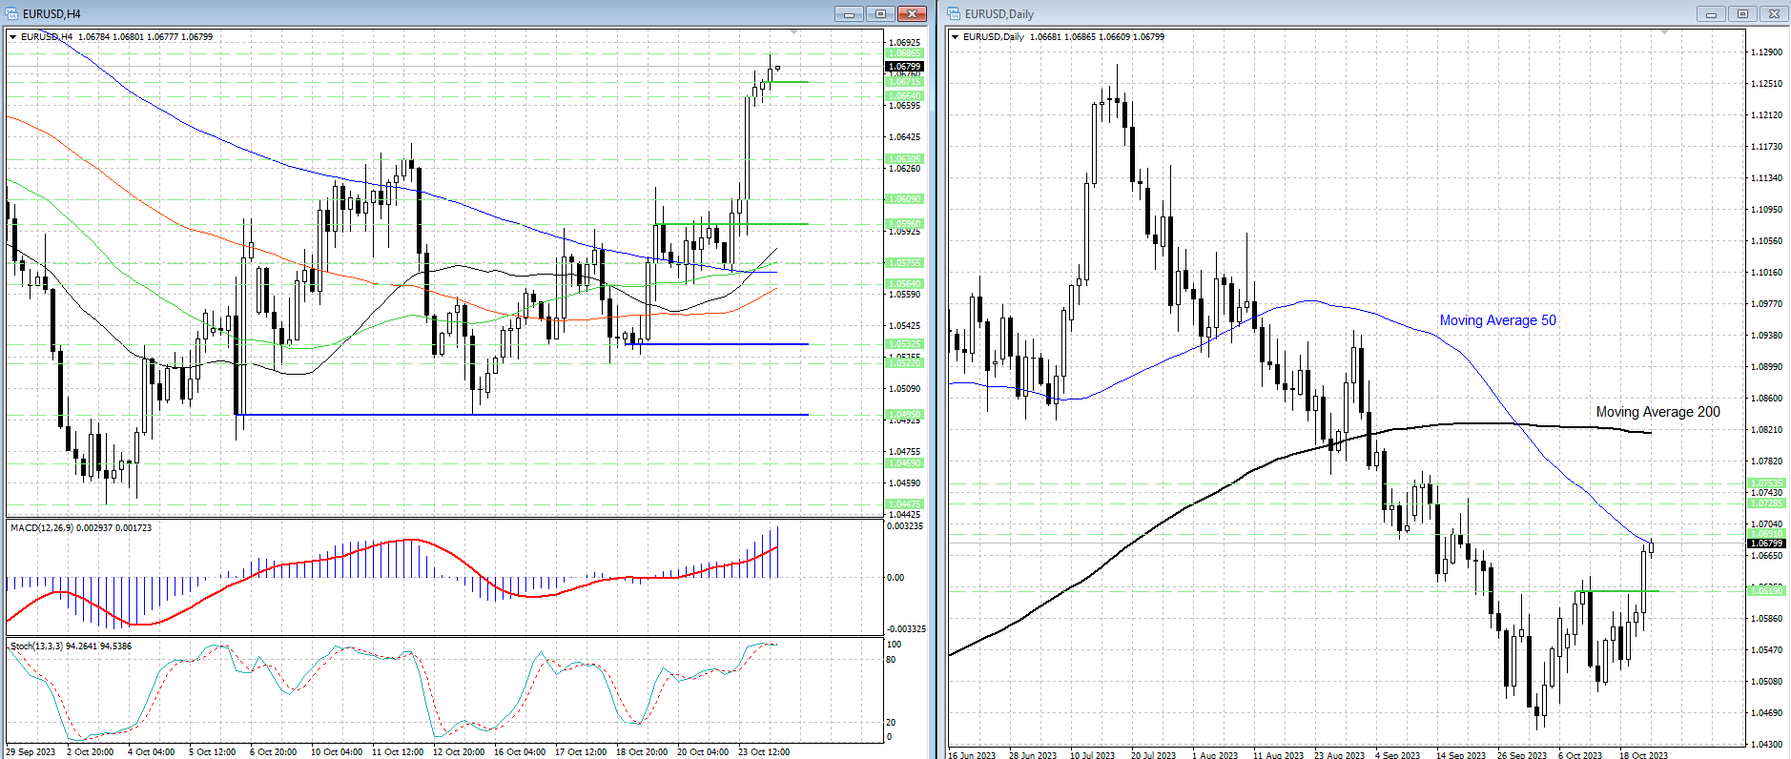Click the '23 Oct 12:00' date on H4 axis

point(764,752)
